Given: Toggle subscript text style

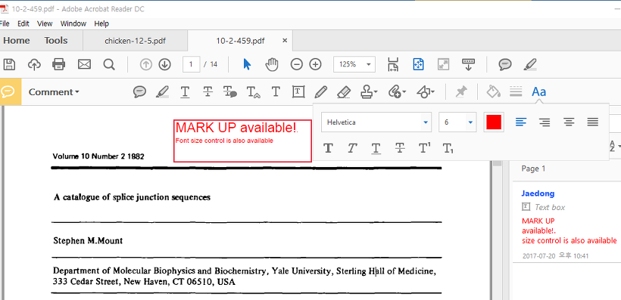Looking at the screenshot, I should tap(448, 148).
